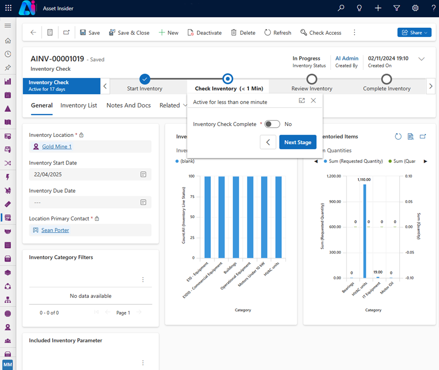Go to Home in the sidebar
This screenshot has width=439, height=370.
pos(8,40)
